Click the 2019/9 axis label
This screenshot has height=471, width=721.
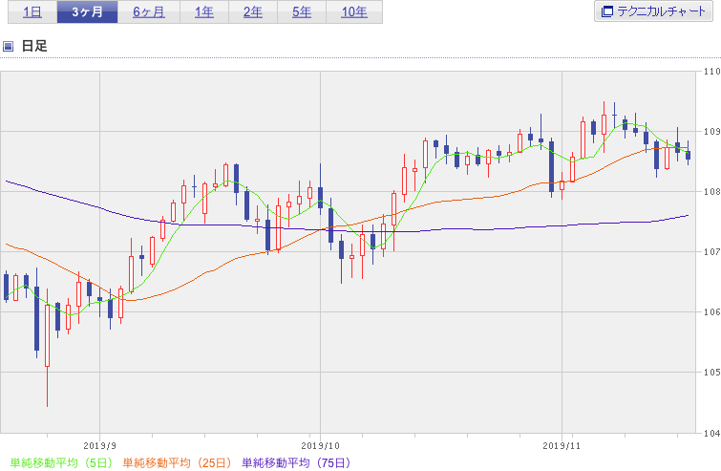(x=99, y=446)
